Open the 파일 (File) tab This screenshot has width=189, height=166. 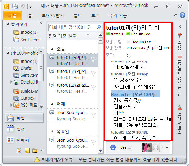pos(12,15)
